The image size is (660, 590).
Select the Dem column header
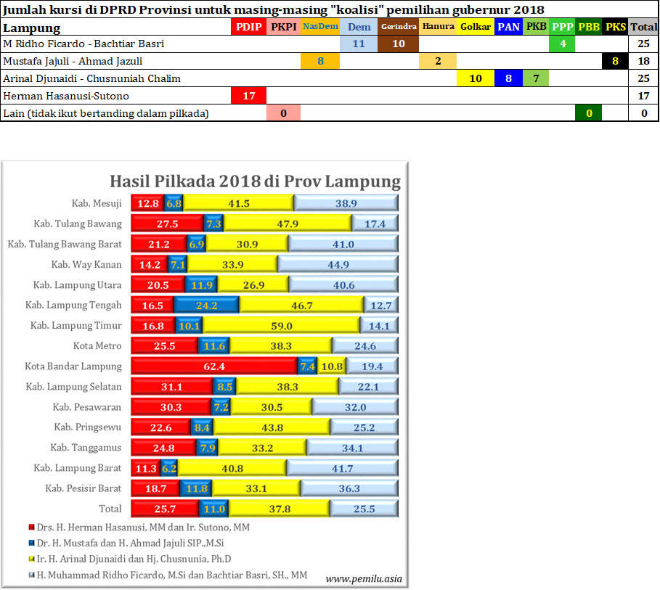tap(359, 27)
